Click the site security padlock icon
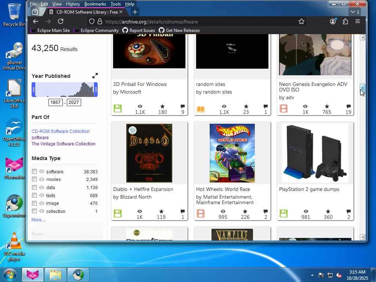 (100, 22)
